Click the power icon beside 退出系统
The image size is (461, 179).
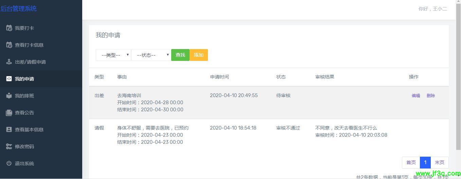tap(9, 163)
